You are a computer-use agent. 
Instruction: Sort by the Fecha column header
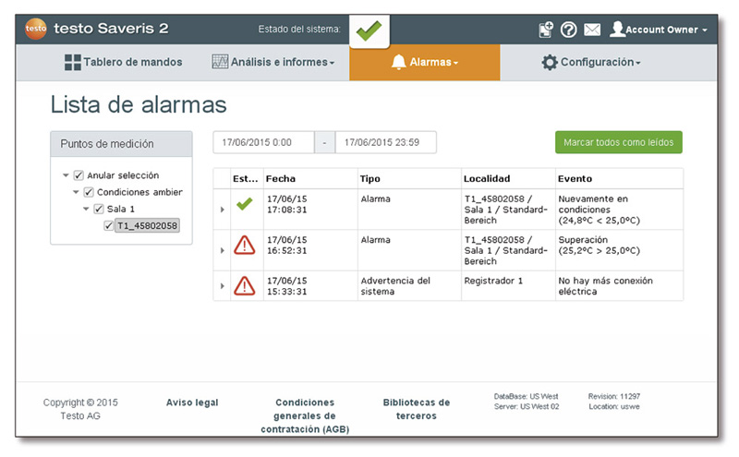point(310,178)
